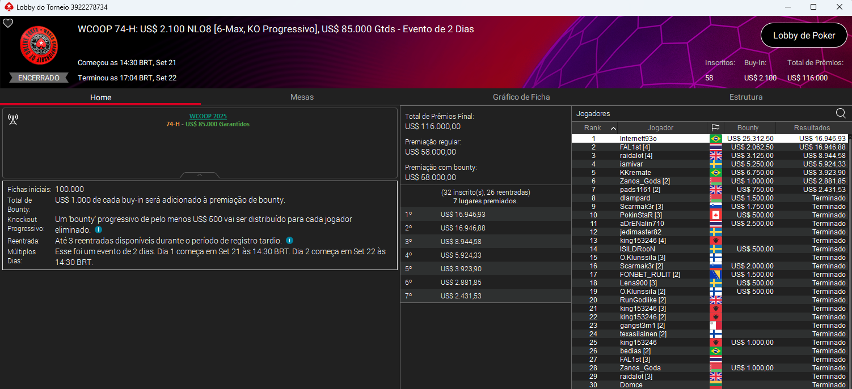Select player row bedias [2]
The image size is (852, 389).
pyautogui.click(x=710, y=351)
